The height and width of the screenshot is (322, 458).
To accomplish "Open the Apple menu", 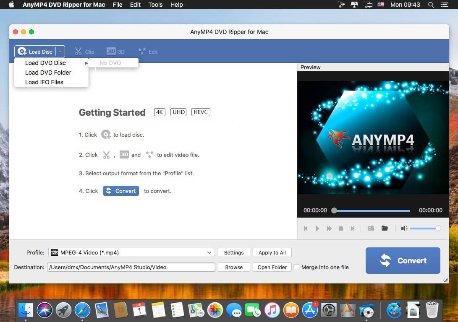I will tap(11, 5).
